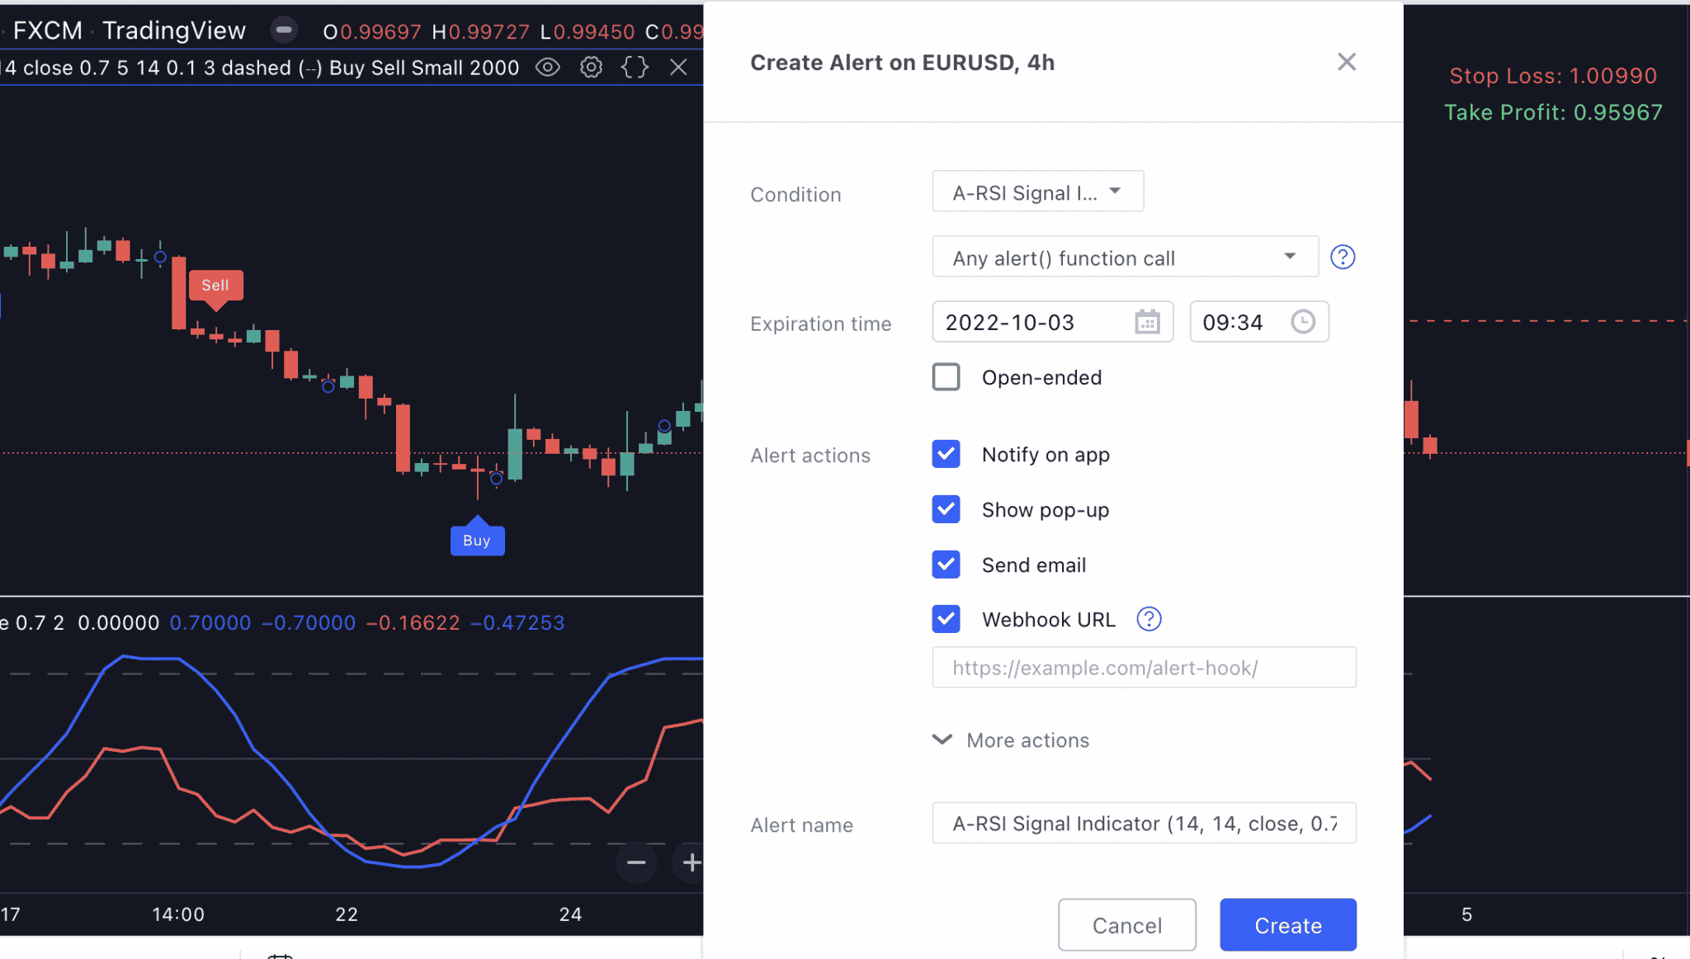This screenshot has height=959, width=1690.
Task: Open help about alert() function calls
Action: [1343, 257]
